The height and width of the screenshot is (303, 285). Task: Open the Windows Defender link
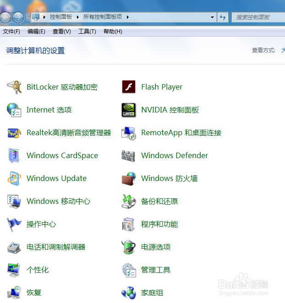(175, 155)
